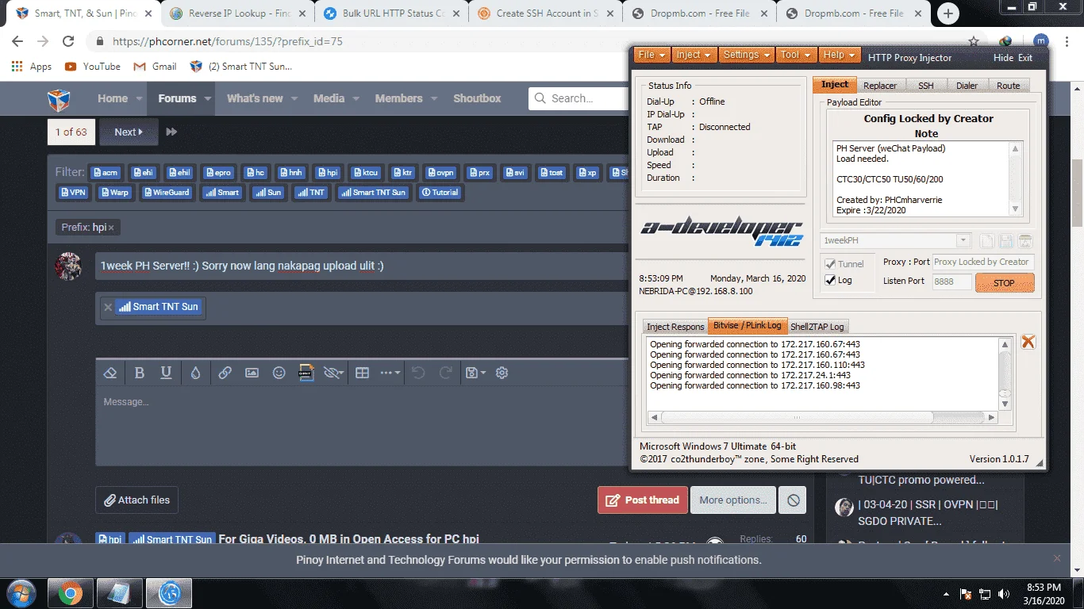The image size is (1084, 609).
Task: Click the GIF insert icon in editor
Action: click(x=306, y=373)
